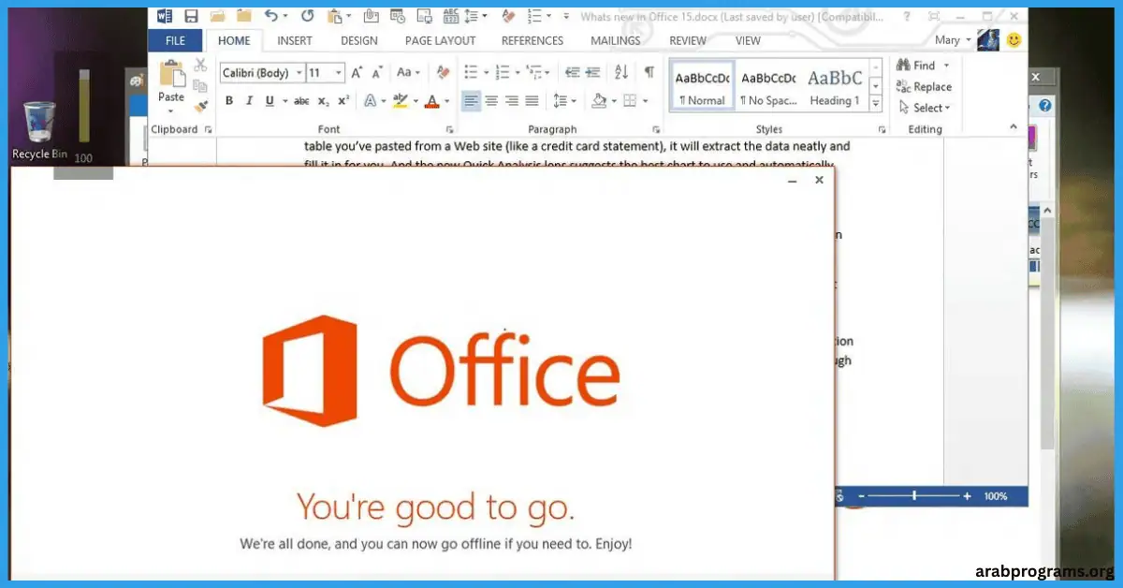Expand the Styles gallery more arrow

click(876, 106)
